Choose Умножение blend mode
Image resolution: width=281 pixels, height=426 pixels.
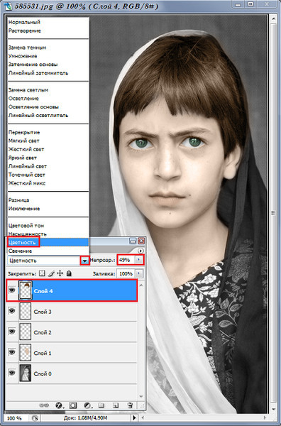coord(23,56)
